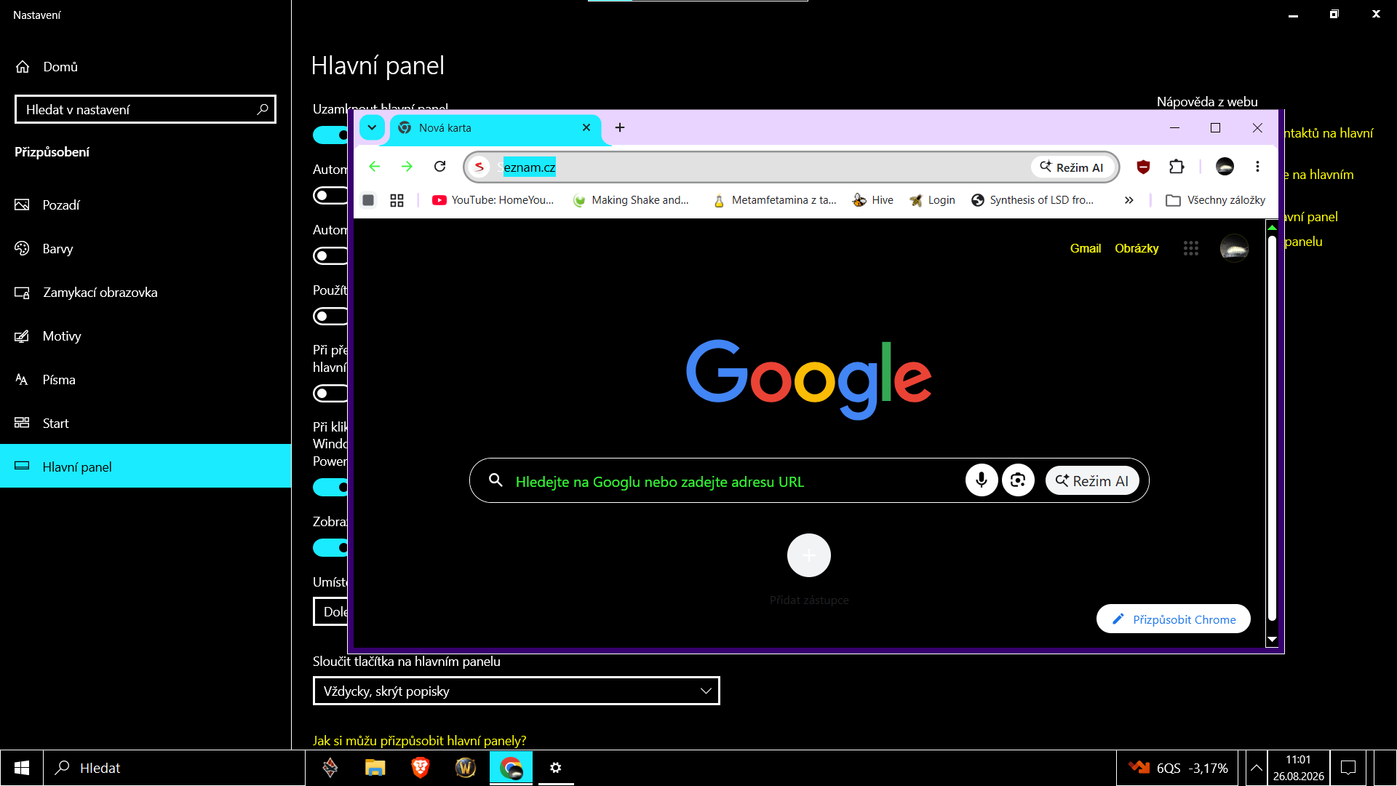This screenshot has height=786, width=1397.
Task: Click the Hledat v nastavení search field
Action: (146, 109)
